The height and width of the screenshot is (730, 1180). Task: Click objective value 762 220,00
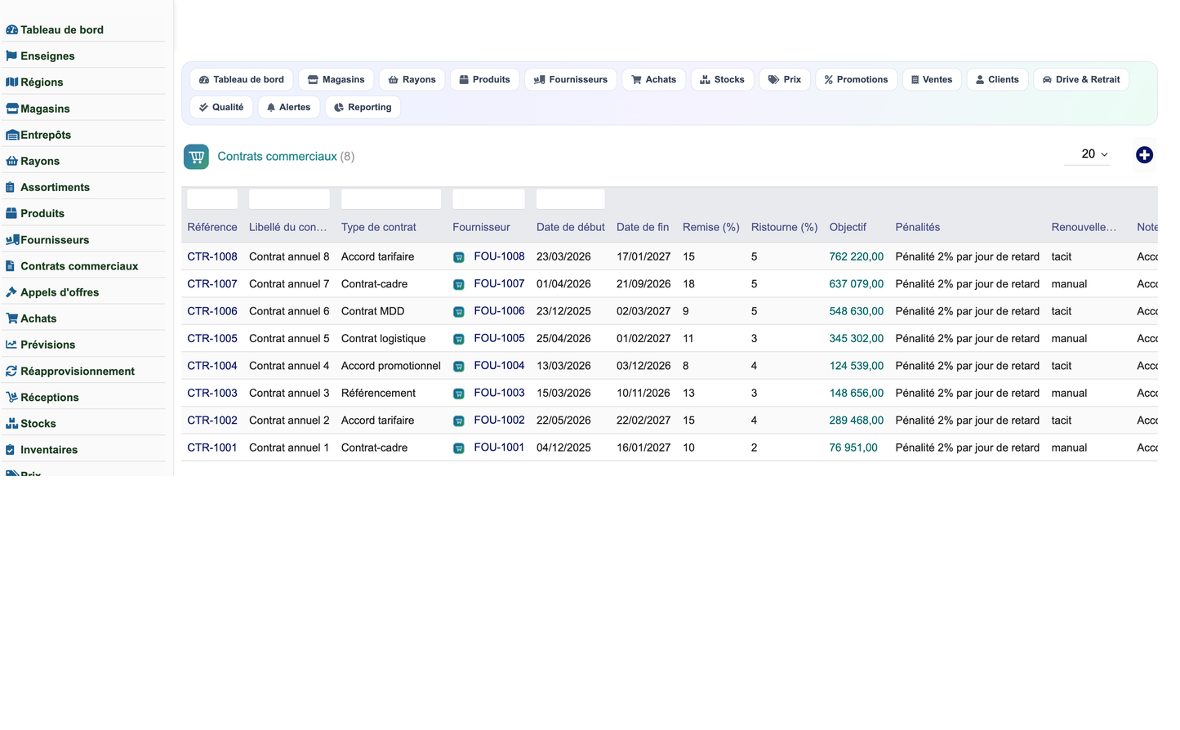point(856,256)
